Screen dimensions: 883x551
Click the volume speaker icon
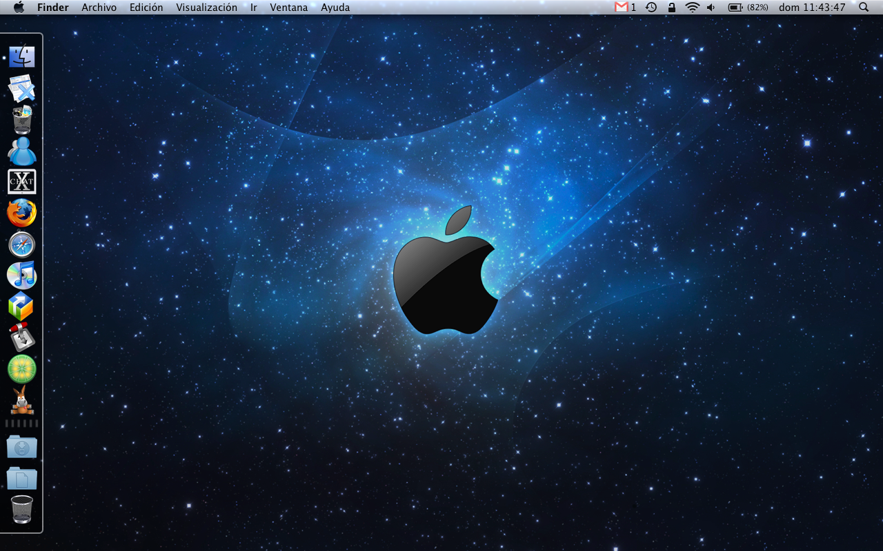coord(711,8)
